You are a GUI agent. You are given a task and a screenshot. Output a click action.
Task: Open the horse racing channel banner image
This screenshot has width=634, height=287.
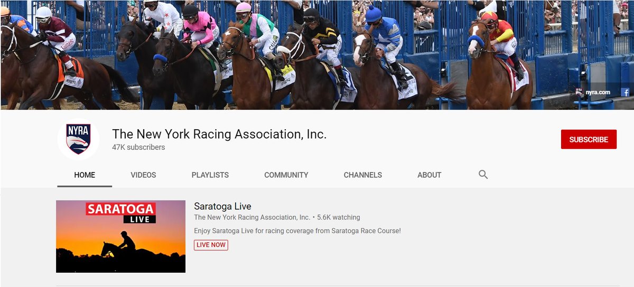pyautogui.click(x=317, y=55)
